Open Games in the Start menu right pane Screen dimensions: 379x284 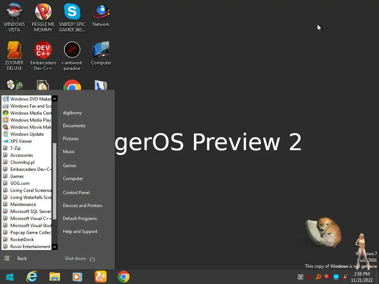coord(69,166)
